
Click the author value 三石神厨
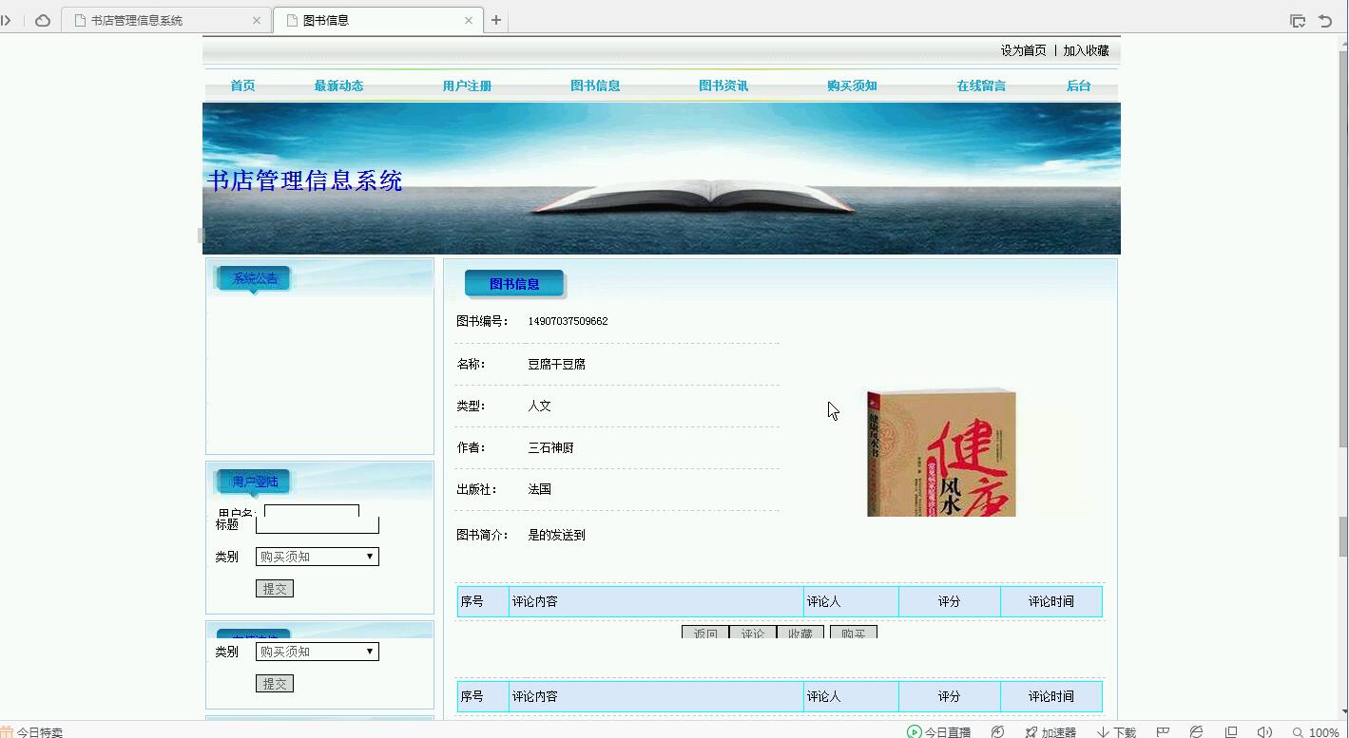pos(550,447)
